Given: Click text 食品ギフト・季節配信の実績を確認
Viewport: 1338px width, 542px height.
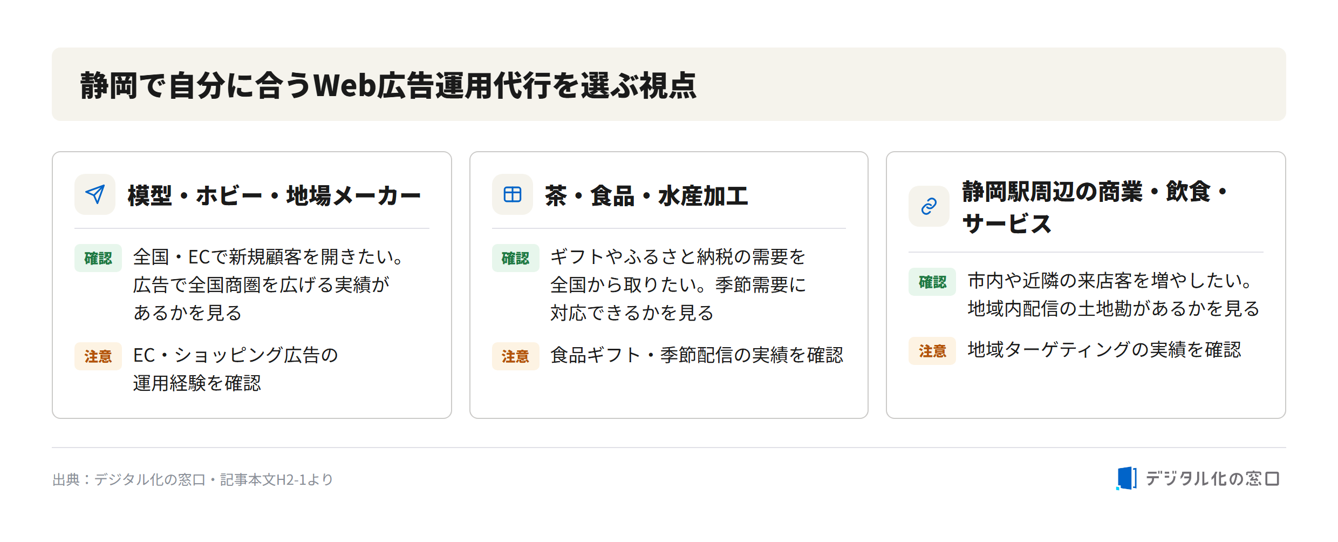Looking at the screenshot, I should [697, 355].
